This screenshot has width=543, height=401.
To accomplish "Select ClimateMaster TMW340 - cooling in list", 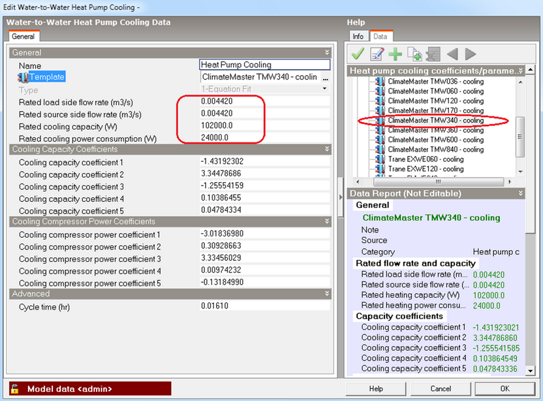I will pos(435,120).
